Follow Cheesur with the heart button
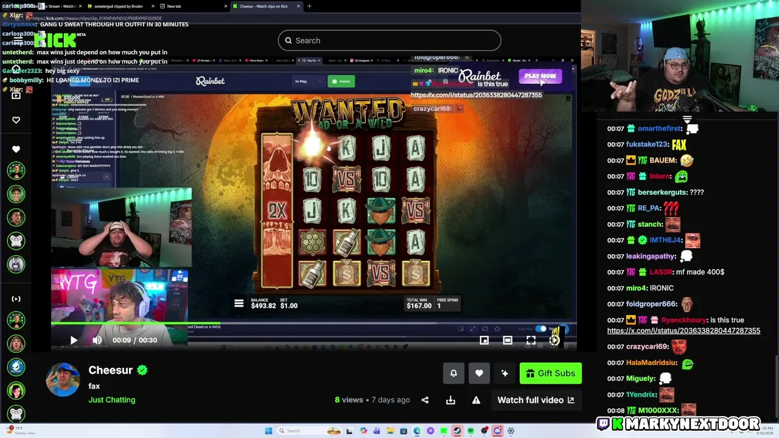This screenshot has width=779, height=438. (x=479, y=374)
